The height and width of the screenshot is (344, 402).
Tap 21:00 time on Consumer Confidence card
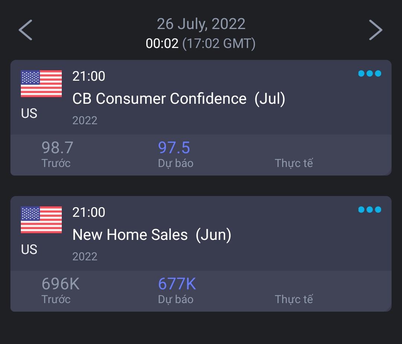[x=89, y=76]
